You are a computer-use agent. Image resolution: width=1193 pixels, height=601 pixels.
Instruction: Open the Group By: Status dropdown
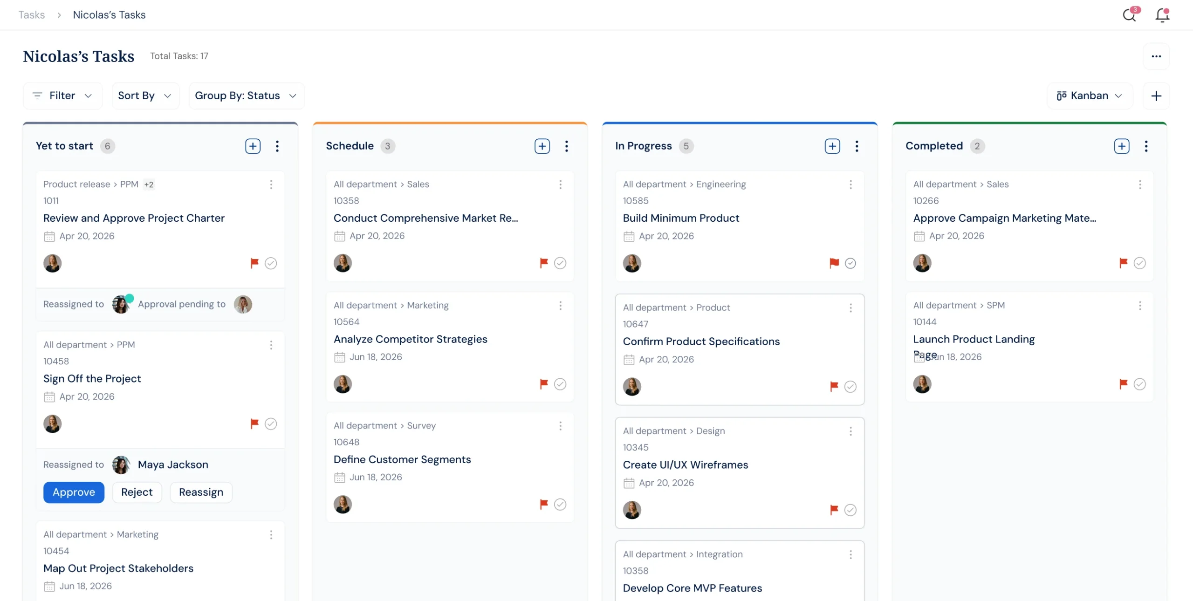(x=247, y=96)
